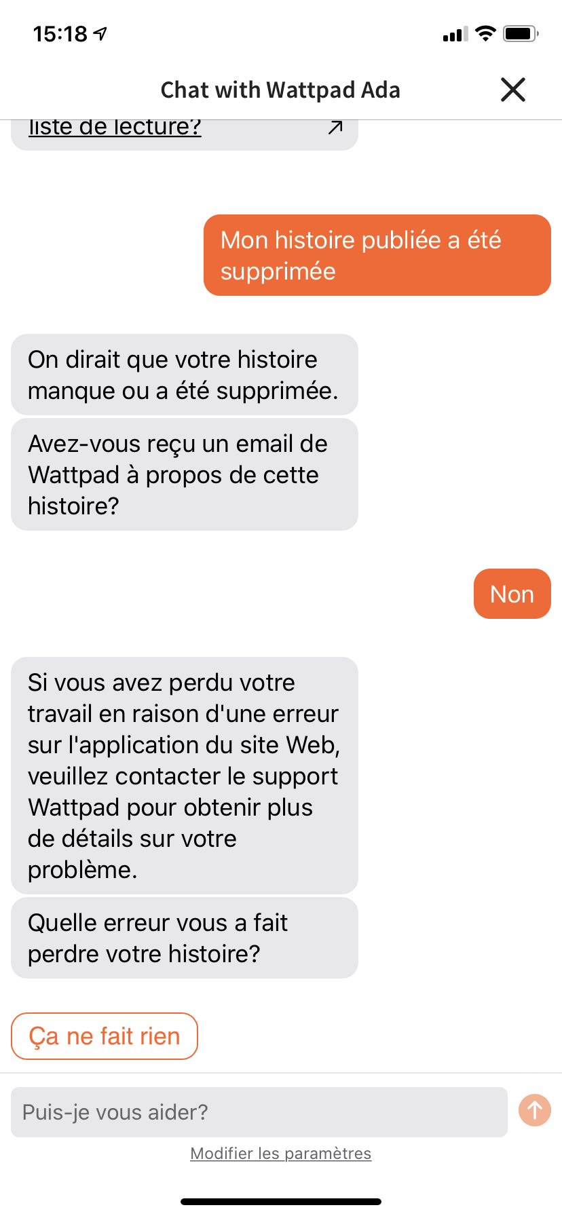Tap the "On dirait que votre histoire" message
The height and width of the screenshot is (1216, 562).
(185, 375)
